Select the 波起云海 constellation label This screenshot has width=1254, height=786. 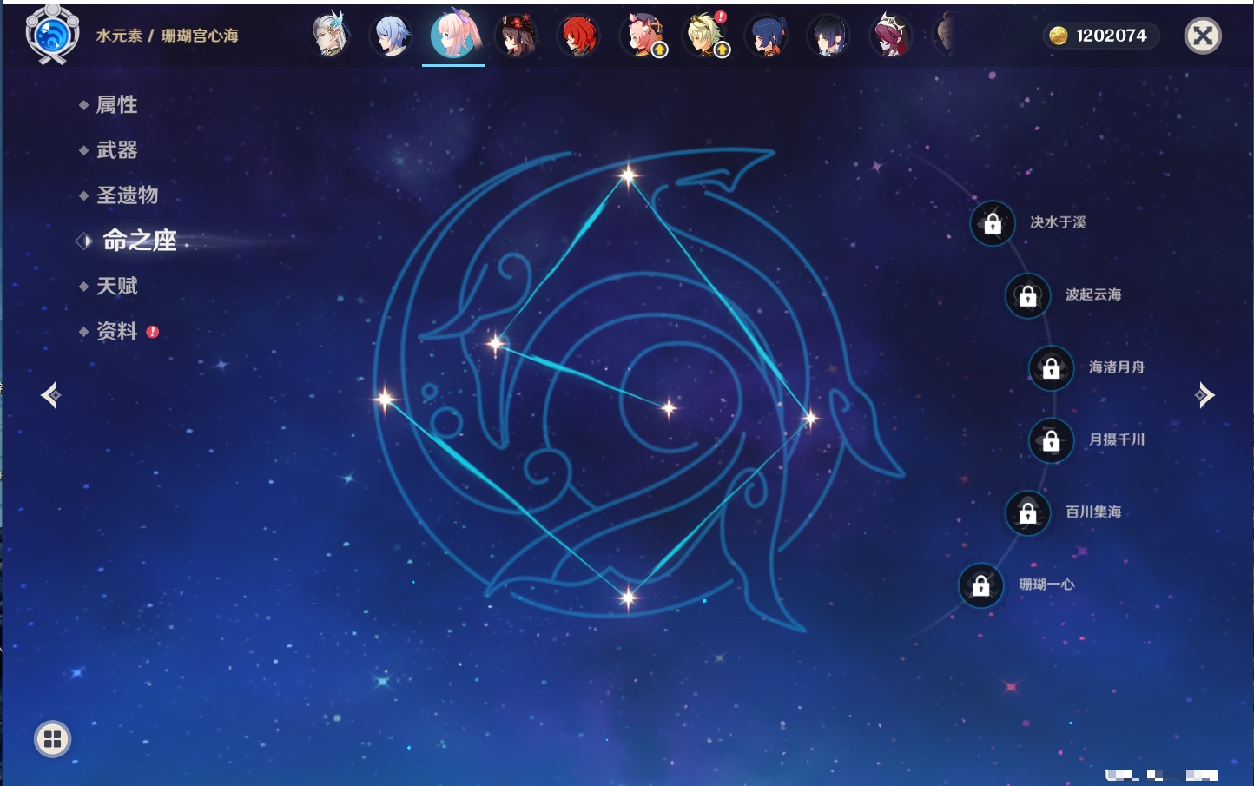(1092, 295)
